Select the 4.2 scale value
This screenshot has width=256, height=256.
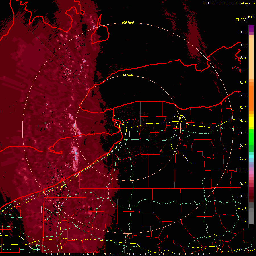[243, 120]
